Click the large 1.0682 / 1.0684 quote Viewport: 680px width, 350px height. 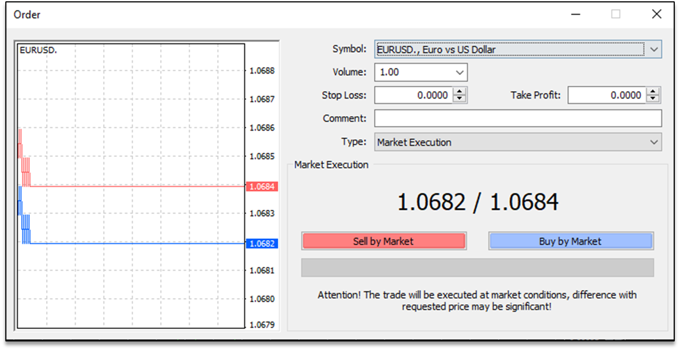477,202
